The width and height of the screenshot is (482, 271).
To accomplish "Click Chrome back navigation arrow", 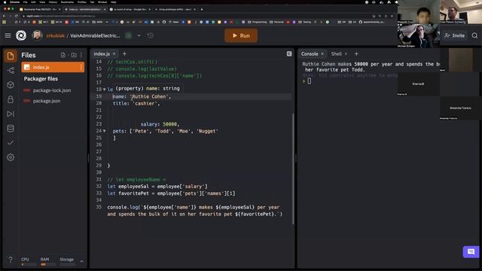I will tap(4, 16).
